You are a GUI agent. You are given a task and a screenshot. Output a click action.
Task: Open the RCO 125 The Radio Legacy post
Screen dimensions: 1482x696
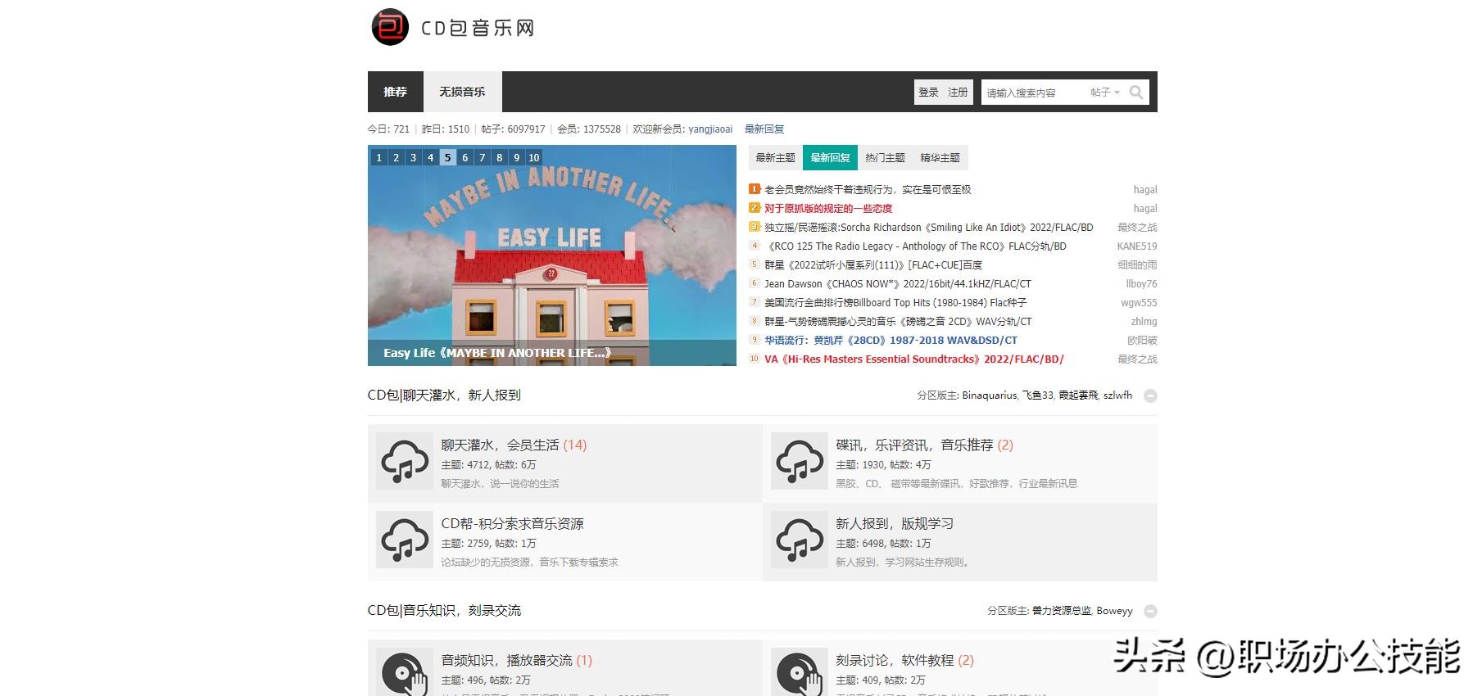pyautogui.click(x=915, y=246)
